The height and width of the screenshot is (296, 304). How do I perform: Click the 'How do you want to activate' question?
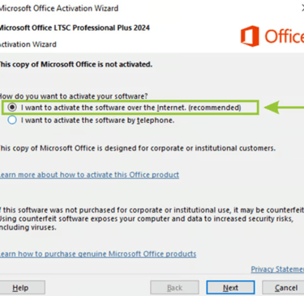pos(74,96)
